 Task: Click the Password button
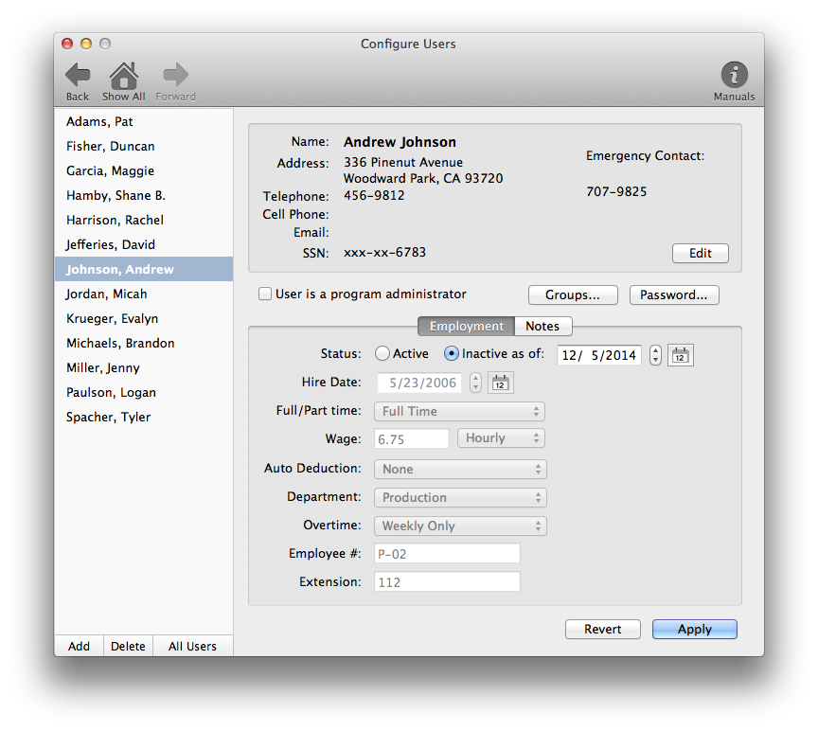(674, 294)
